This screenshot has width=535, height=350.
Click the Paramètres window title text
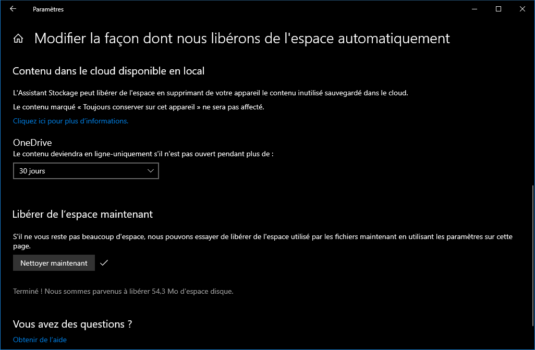point(48,9)
